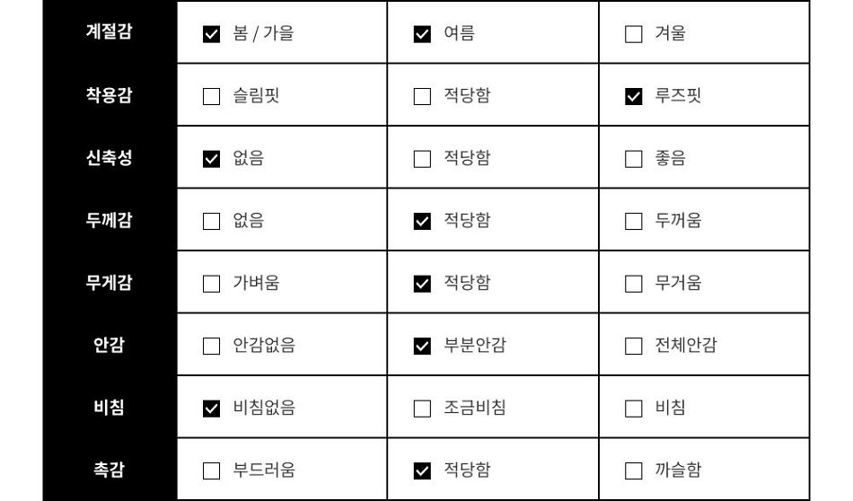Check the 부드러움 texture checkbox
This screenshot has height=501, width=853.
[211, 471]
